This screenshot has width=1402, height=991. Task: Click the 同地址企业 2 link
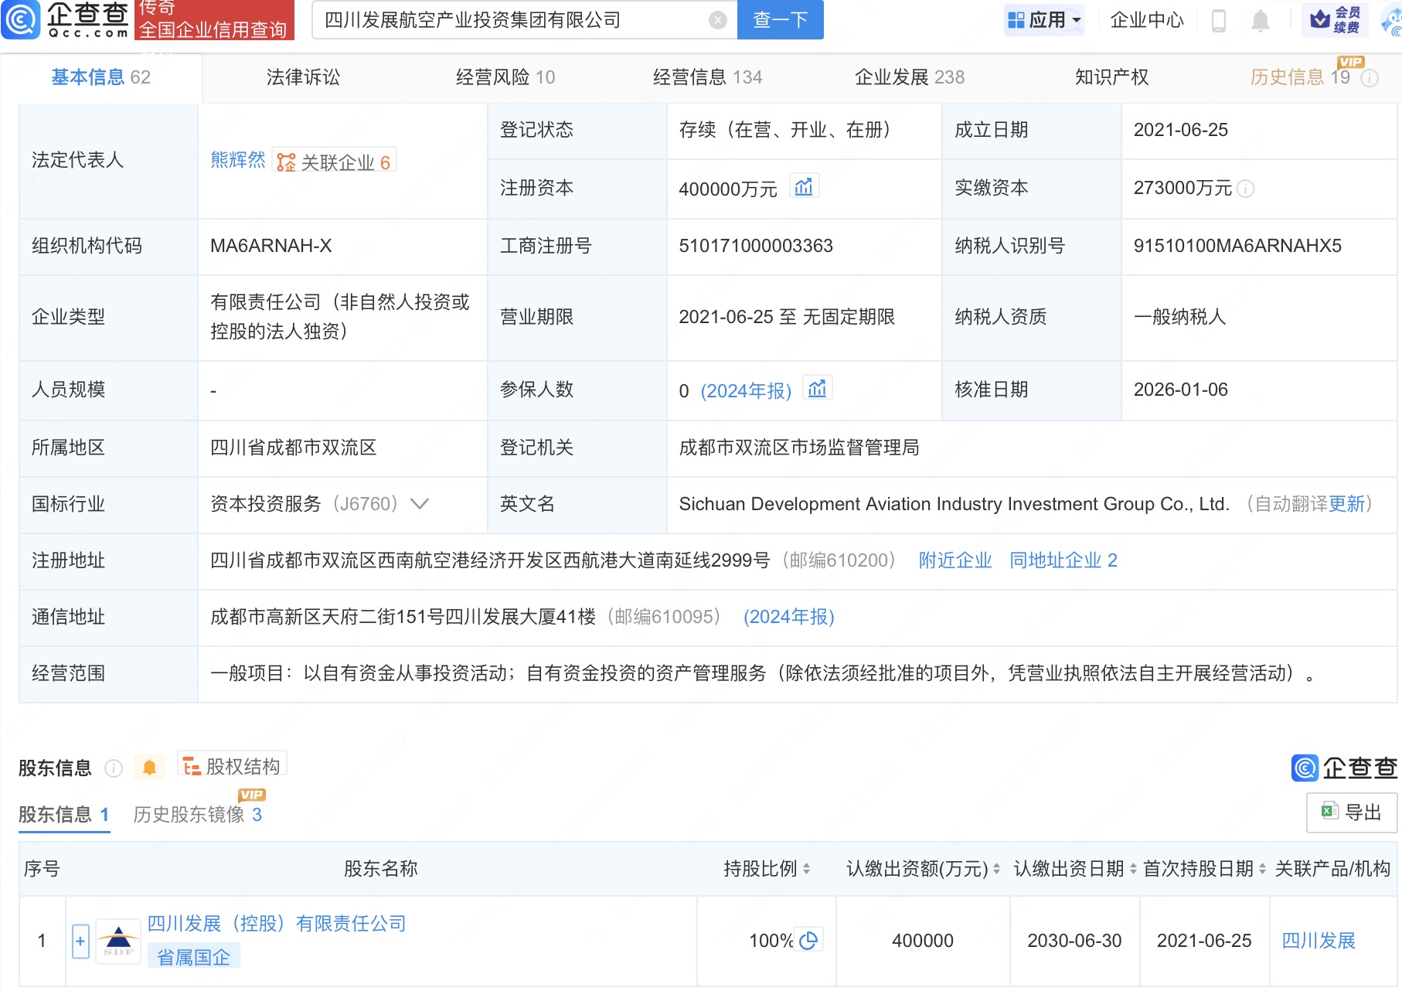(1063, 560)
